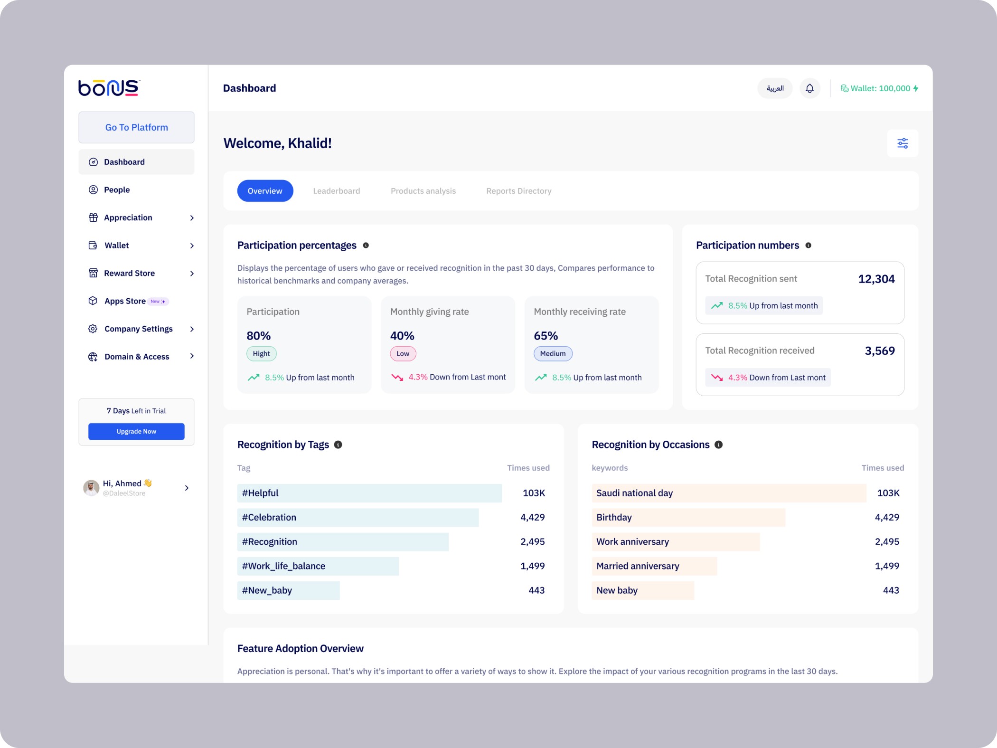Screen dimensions: 997x748
Task: Click the Upgrade Now button
Action: click(136, 431)
